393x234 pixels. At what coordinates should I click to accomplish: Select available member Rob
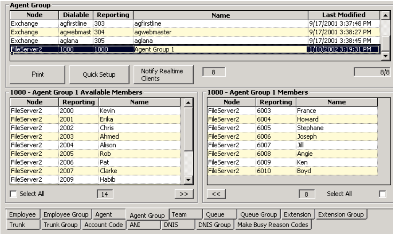95,153
